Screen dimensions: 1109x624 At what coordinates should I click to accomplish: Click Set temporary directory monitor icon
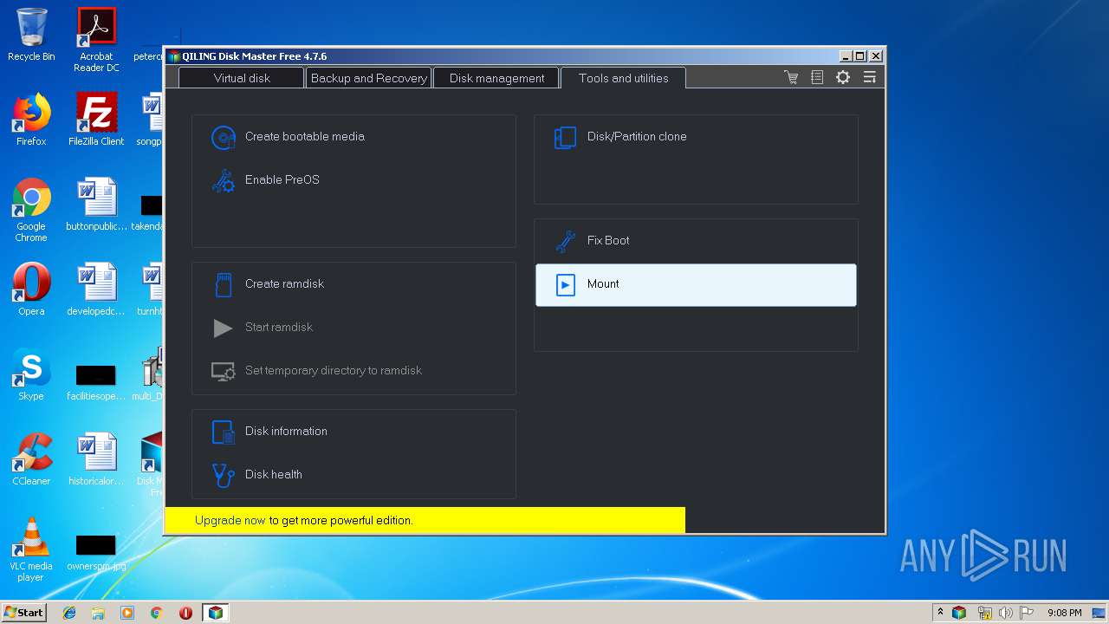(x=224, y=371)
